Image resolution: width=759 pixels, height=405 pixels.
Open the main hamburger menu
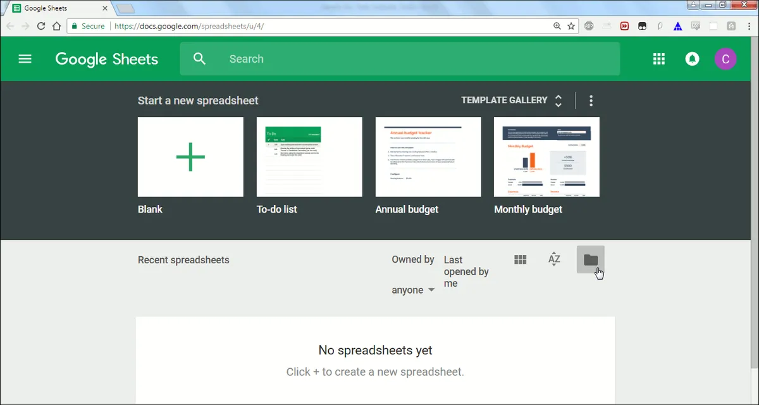tap(25, 59)
